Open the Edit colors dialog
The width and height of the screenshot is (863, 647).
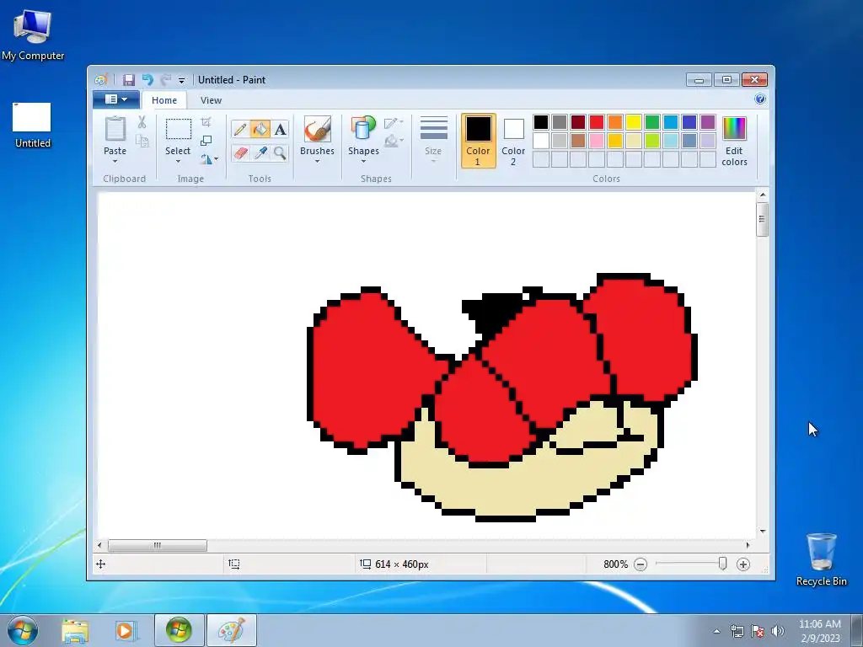coord(734,141)
